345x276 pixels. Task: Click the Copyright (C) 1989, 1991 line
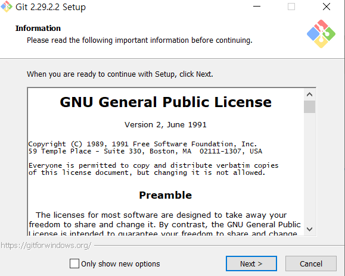[142, 144]
